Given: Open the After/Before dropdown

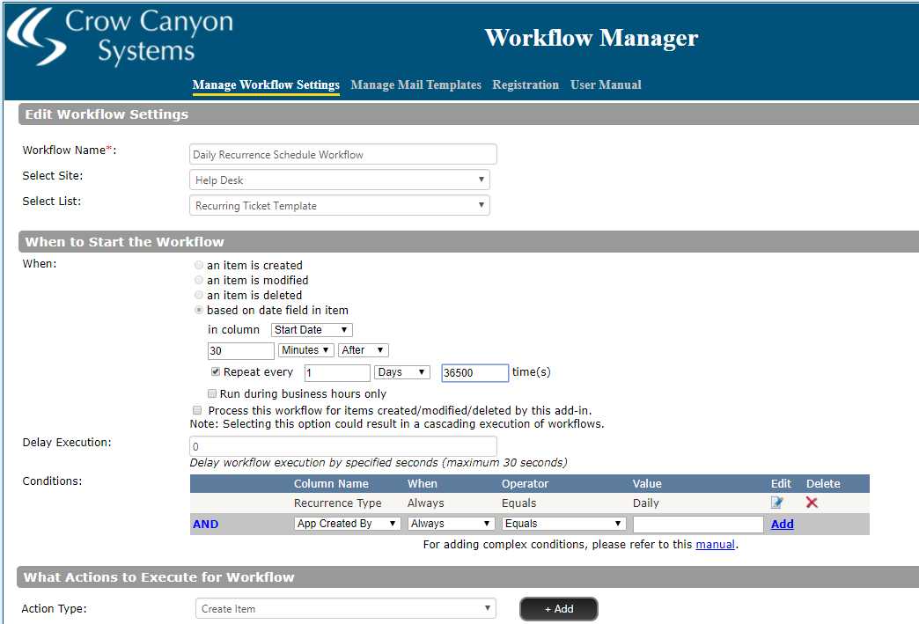Looking at the screenshot, I should [x=364, y=350].
